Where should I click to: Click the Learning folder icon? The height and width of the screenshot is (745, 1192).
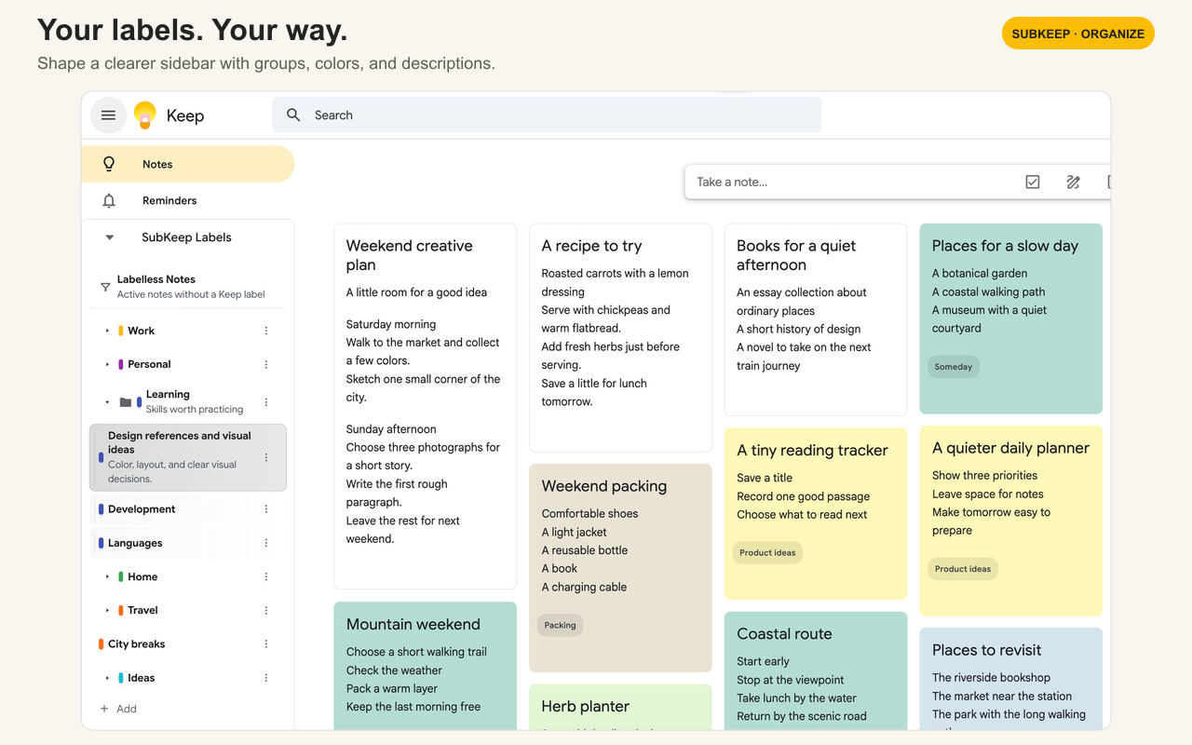click(126, 402)
